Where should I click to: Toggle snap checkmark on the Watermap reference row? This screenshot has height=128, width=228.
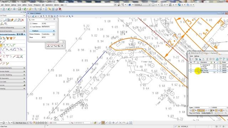[218, 65]
